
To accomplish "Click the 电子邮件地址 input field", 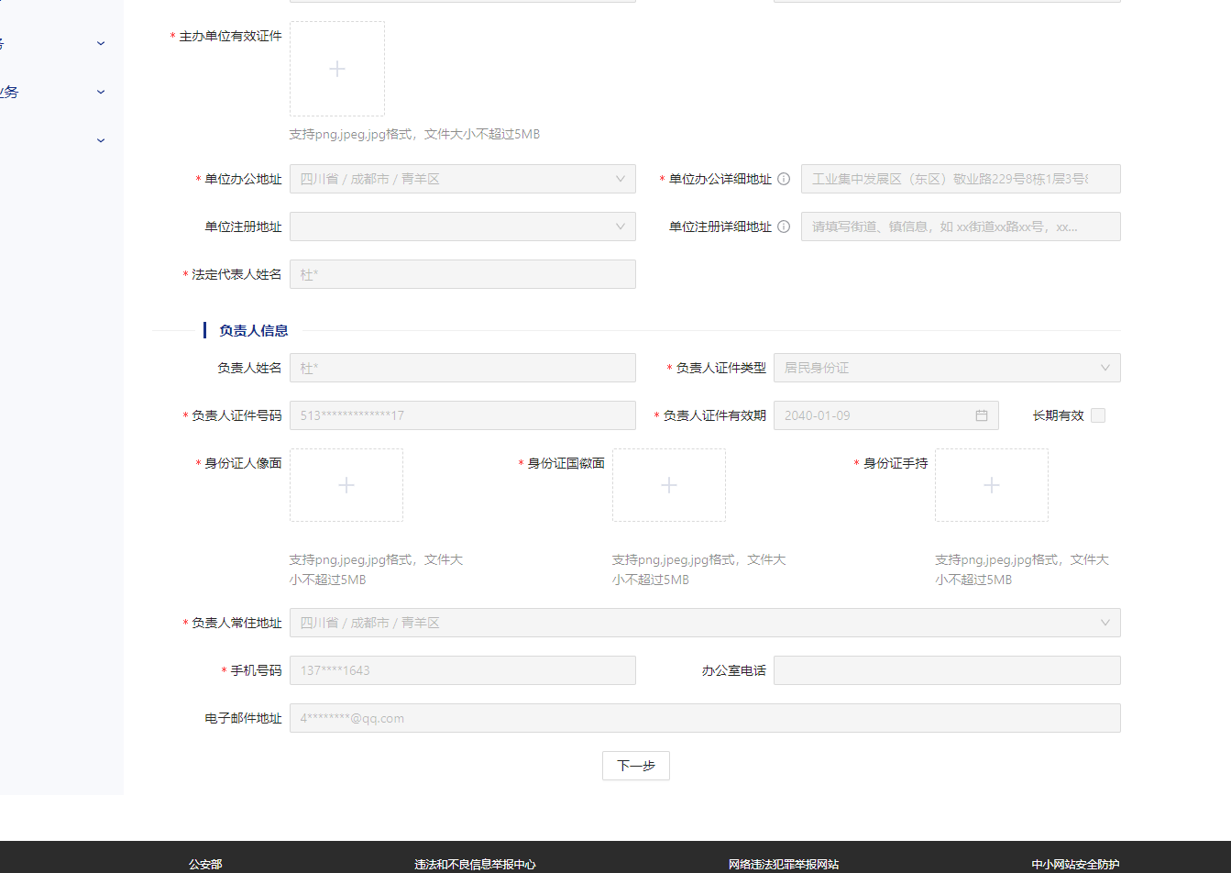I will [x=705, y=718].
